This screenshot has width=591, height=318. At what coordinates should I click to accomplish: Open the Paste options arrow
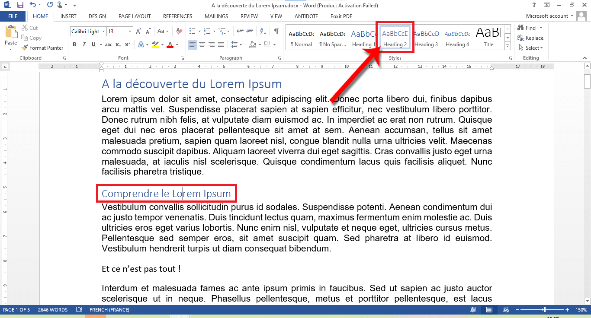pyautogui.click(x=11, y=49)
